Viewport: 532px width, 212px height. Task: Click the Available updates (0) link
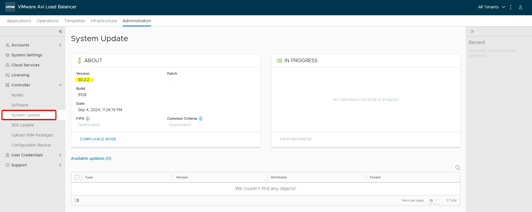click(x=91, y=158)
